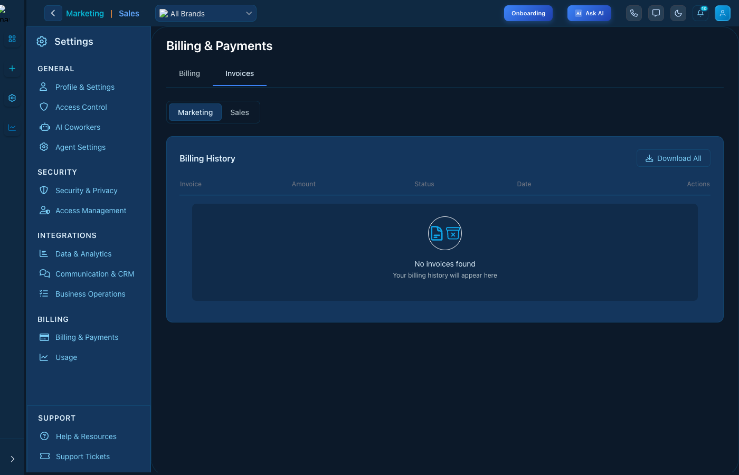
Task: Open Billing & Payments in sidebar
Action: point(87,337)
